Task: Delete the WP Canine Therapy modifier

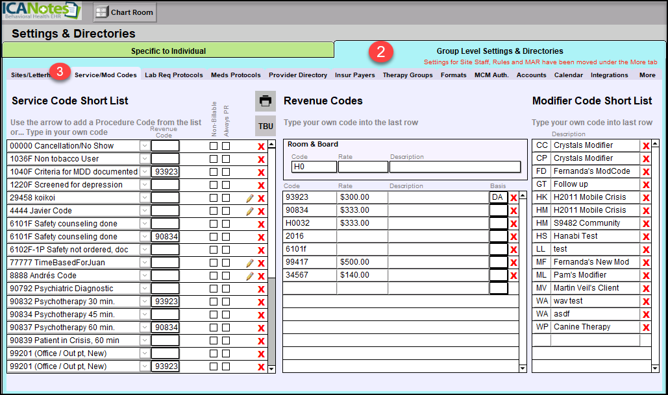Action: [646, 328]
